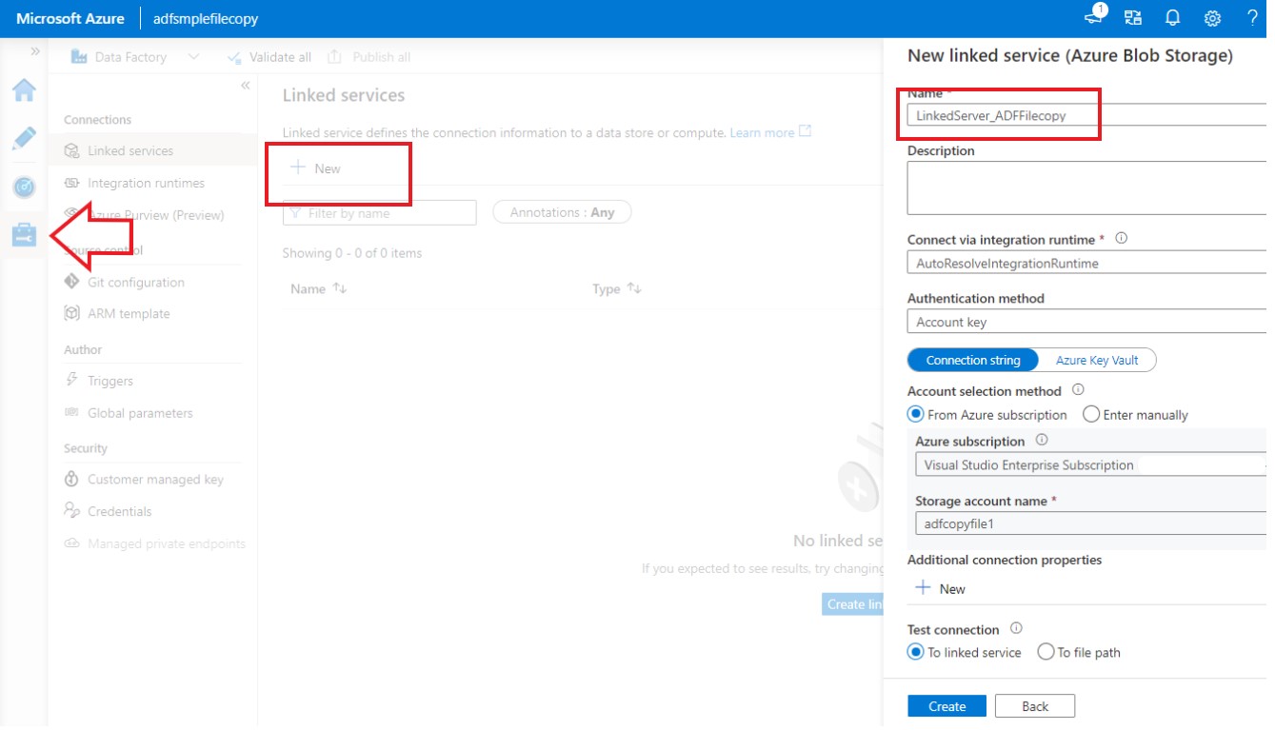This screenshot has height=730, width=1275.
Task: Click the Global parameters icon
Action: pyautogui.click(x=71, y=413)
